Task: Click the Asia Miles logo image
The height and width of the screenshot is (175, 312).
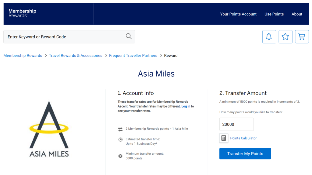Action: click(x=49, y=129)
